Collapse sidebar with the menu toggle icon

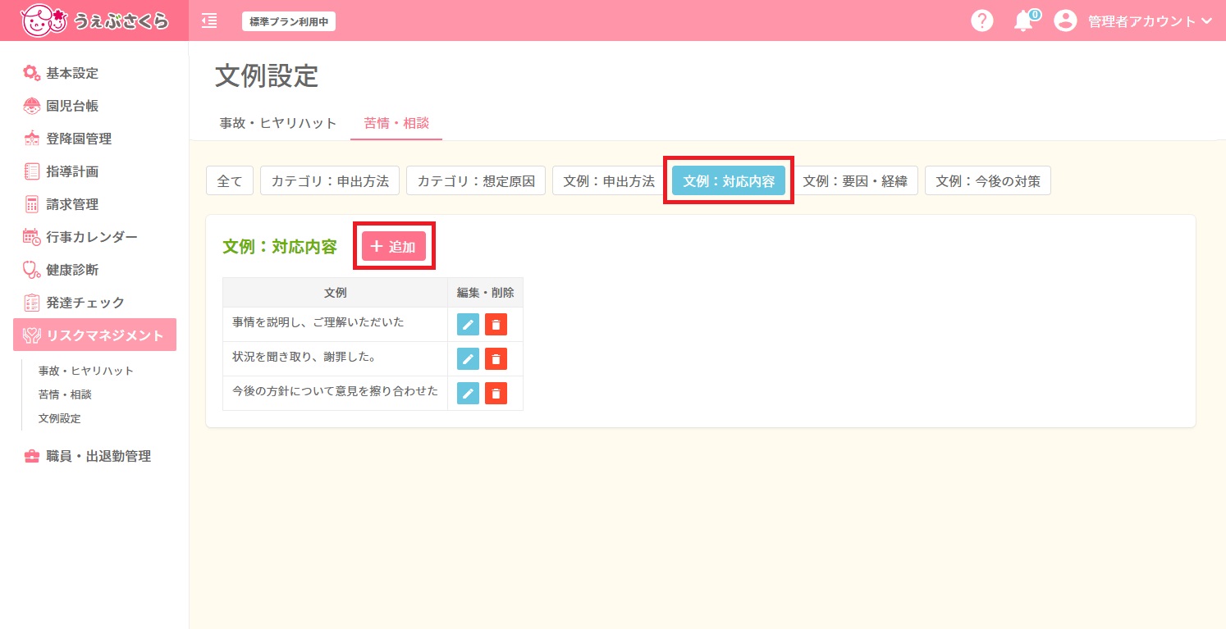[x=209, y=21]
